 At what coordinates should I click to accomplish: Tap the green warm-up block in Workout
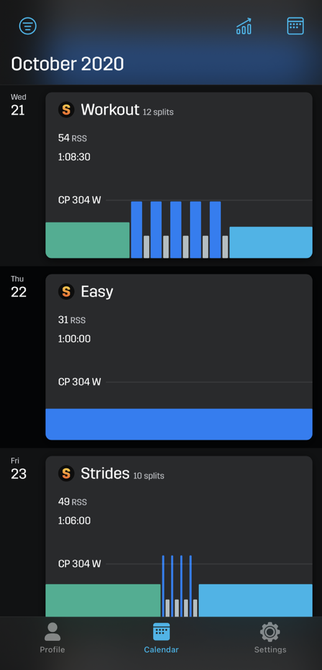click(88, 240)
